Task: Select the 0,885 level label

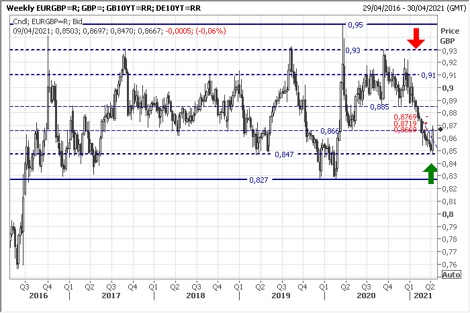Action: click(379, 107)
